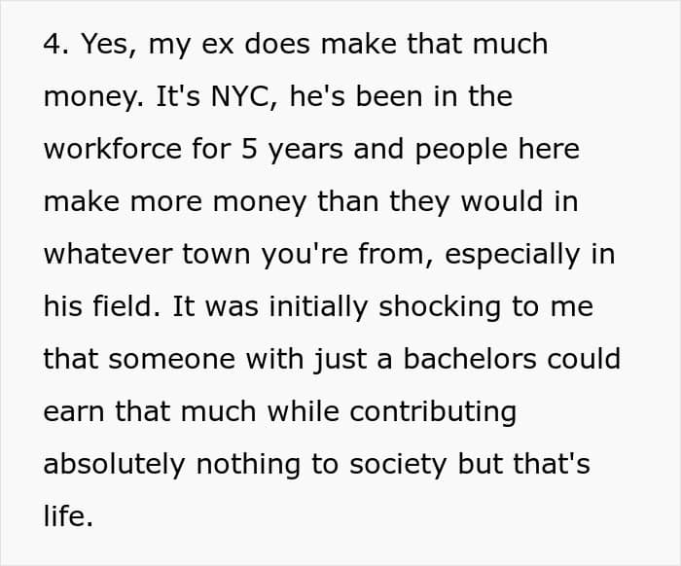The image size is (681, 566).
Task: Click the word "town" in the paragraph
Action: (x=216, y=254)
